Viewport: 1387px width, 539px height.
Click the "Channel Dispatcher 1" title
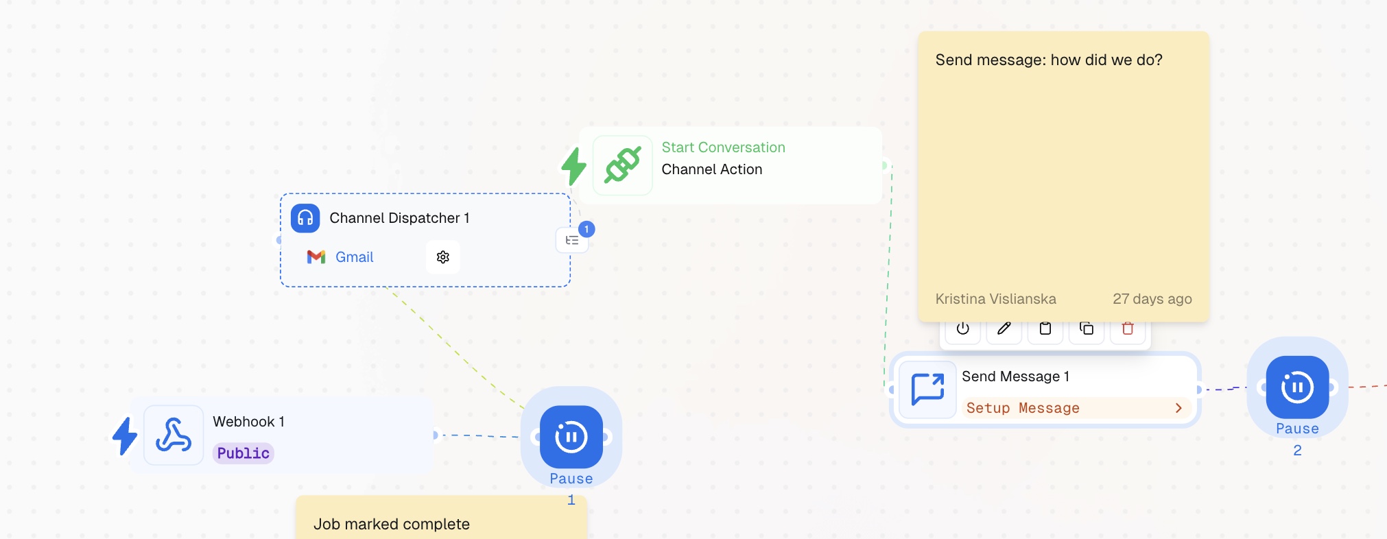pyautogui.click(x=400, y=218)
